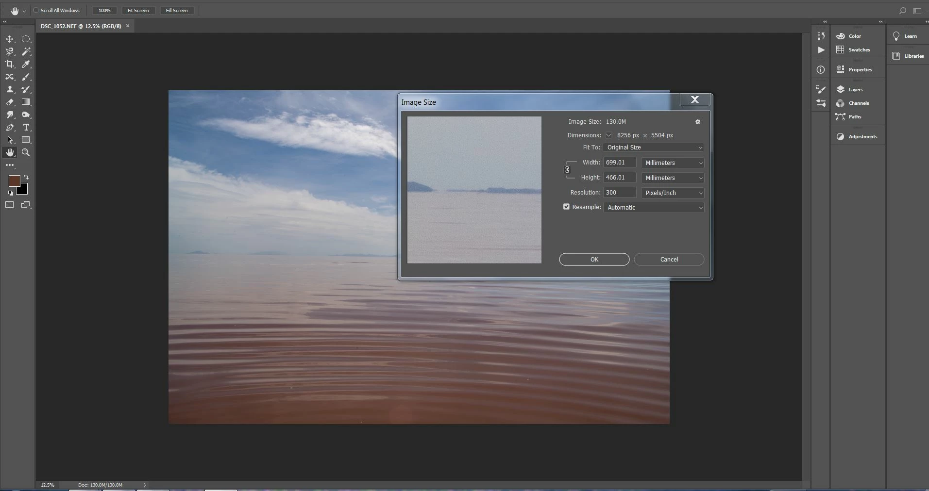The image size is (929, 491).
Task: Click the brown foreground color swatch
Action: click(14, 181)
